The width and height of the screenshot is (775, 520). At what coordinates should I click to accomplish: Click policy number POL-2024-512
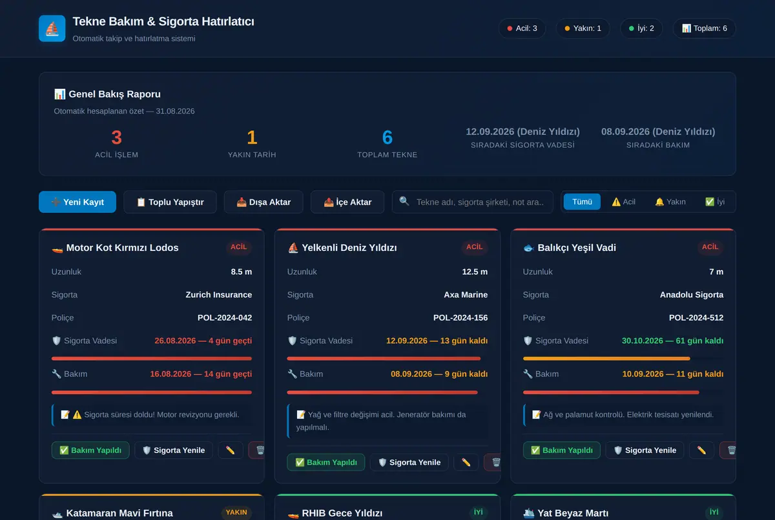pos(696,317)
